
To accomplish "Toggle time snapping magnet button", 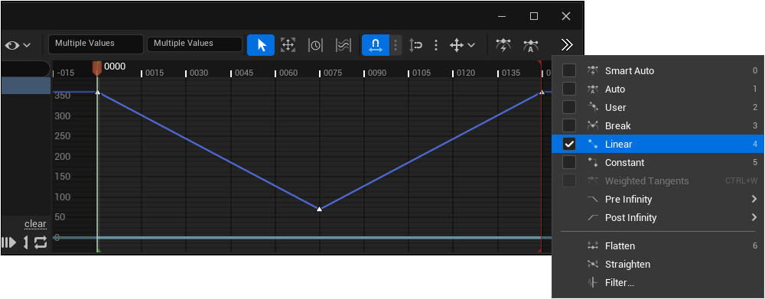I will 375,45.
